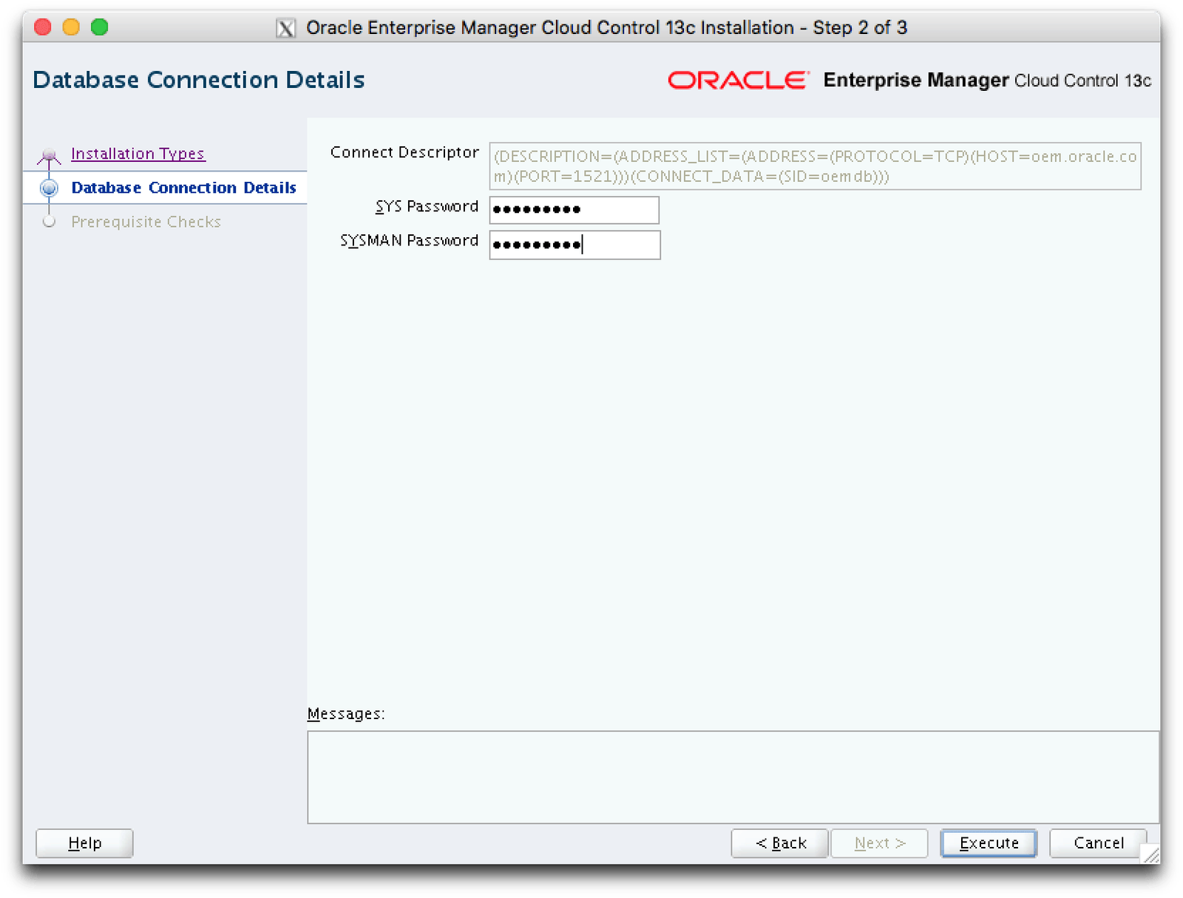The width and height of the screenshot is (1183, 898).
Task: Click the X11 icon in the title bar
Action: 285,28
